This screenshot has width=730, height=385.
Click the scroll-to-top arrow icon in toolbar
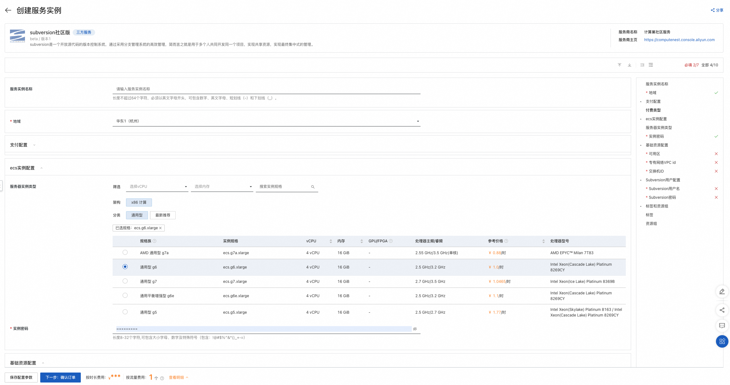[x=620, y=65]
